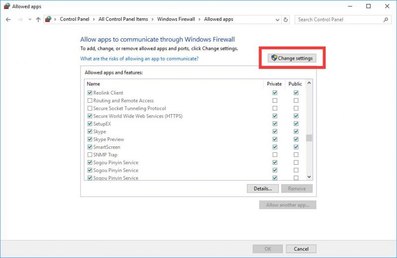Minimize the Allowed apps window
397x258 pixels.
[350, 6]
